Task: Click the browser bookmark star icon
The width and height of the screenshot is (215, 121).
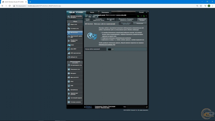Action: [201, 6]
